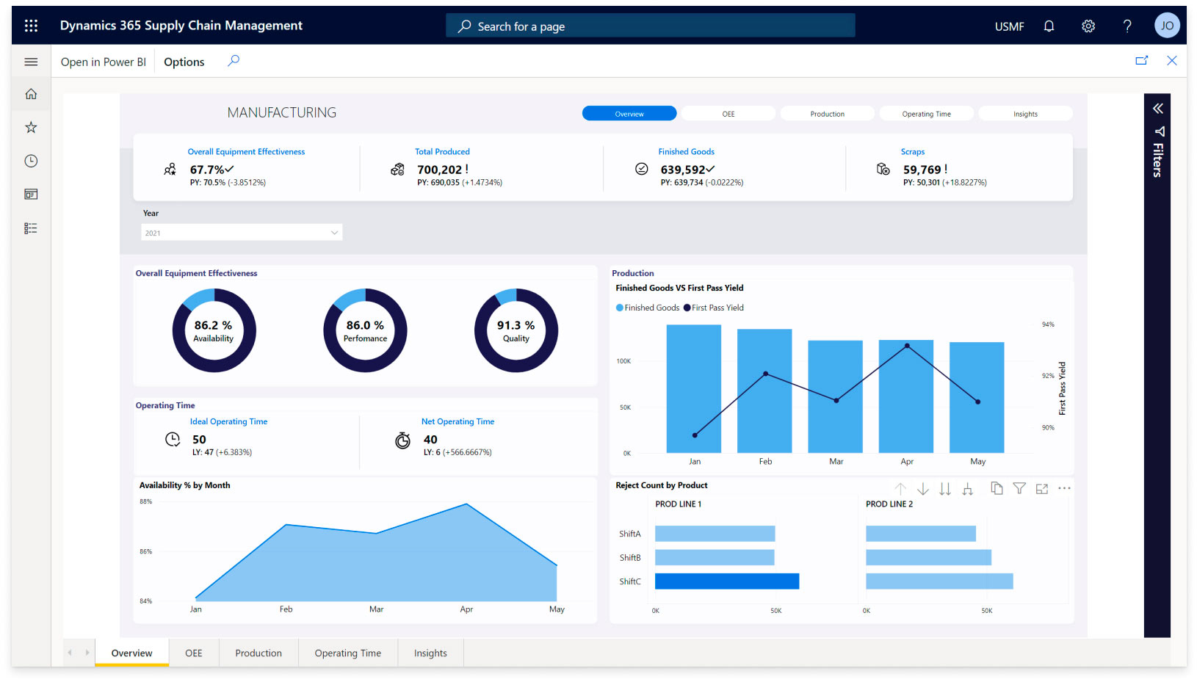
Task: Open the help question mark
Action: point(1127,26)
